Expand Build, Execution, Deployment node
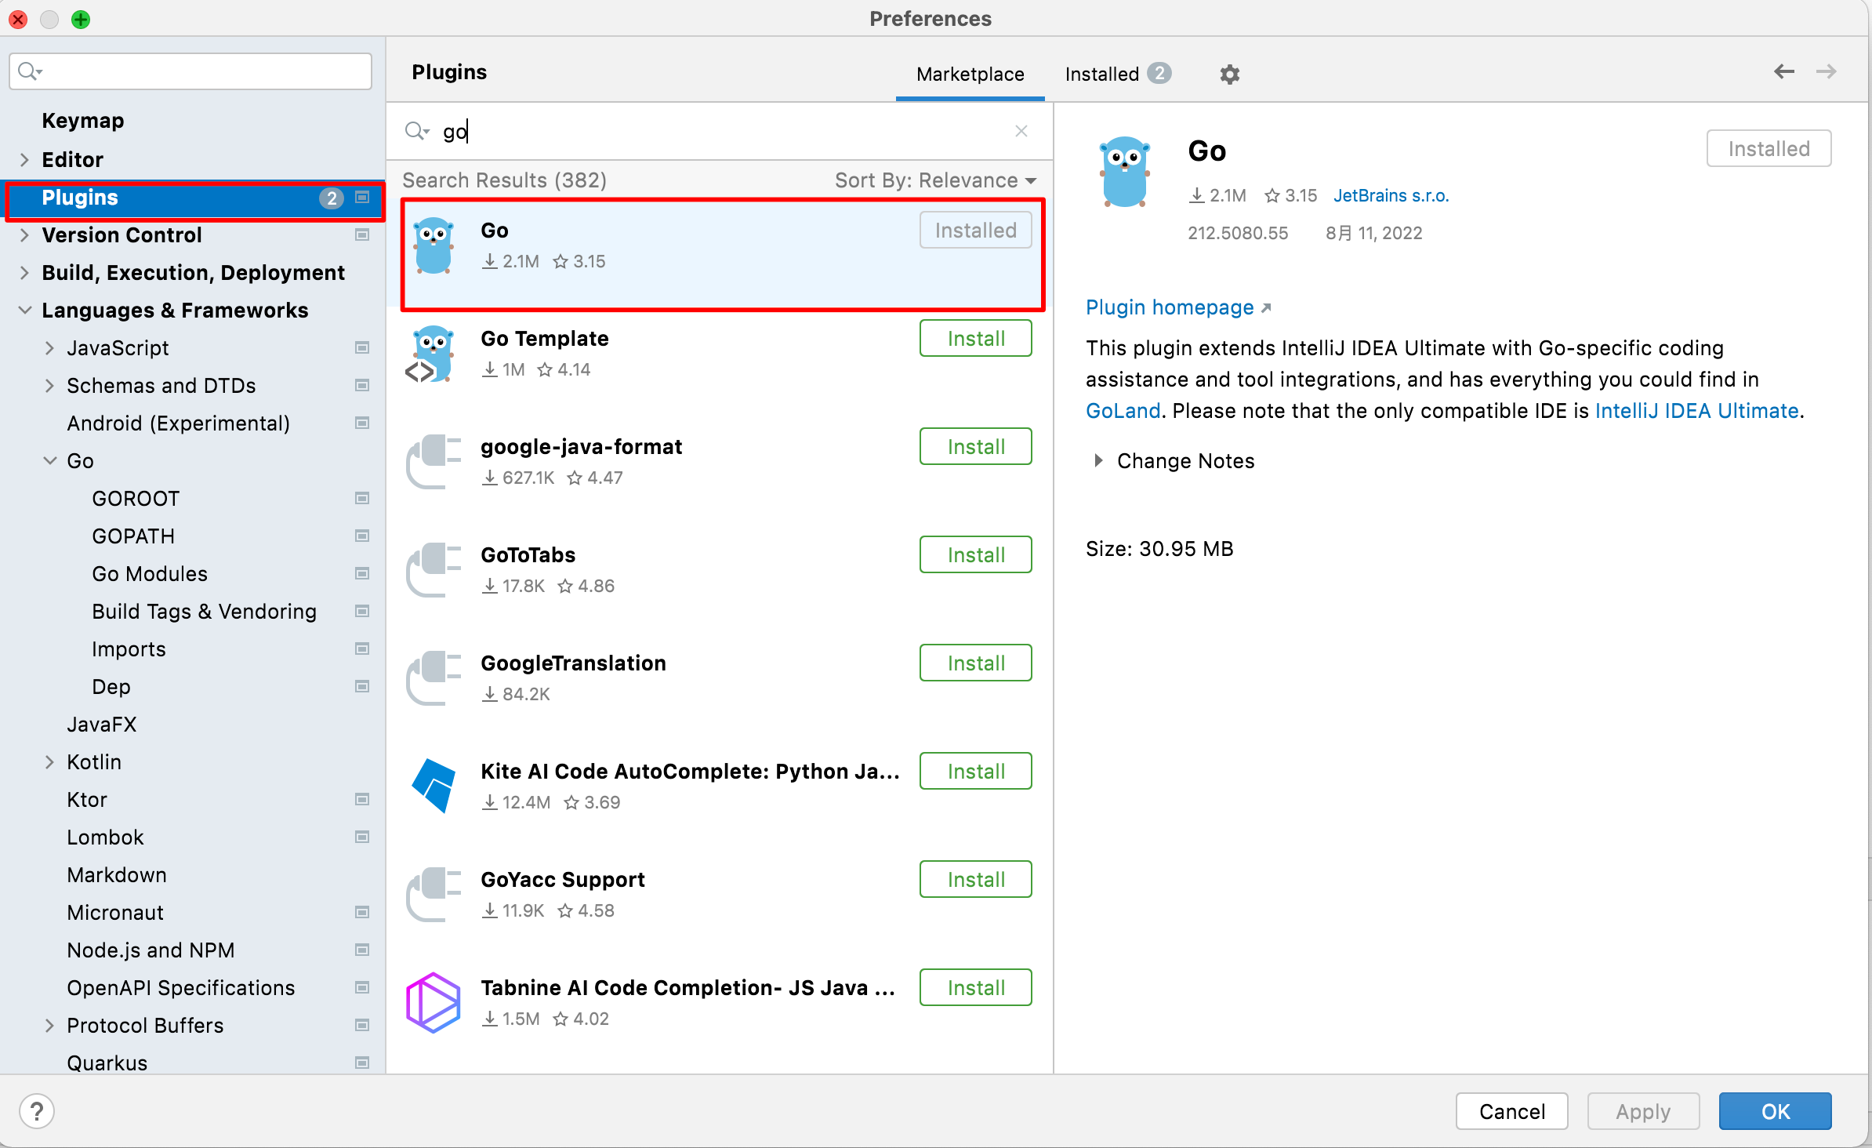1872x1148 pixels. (24, 273)
